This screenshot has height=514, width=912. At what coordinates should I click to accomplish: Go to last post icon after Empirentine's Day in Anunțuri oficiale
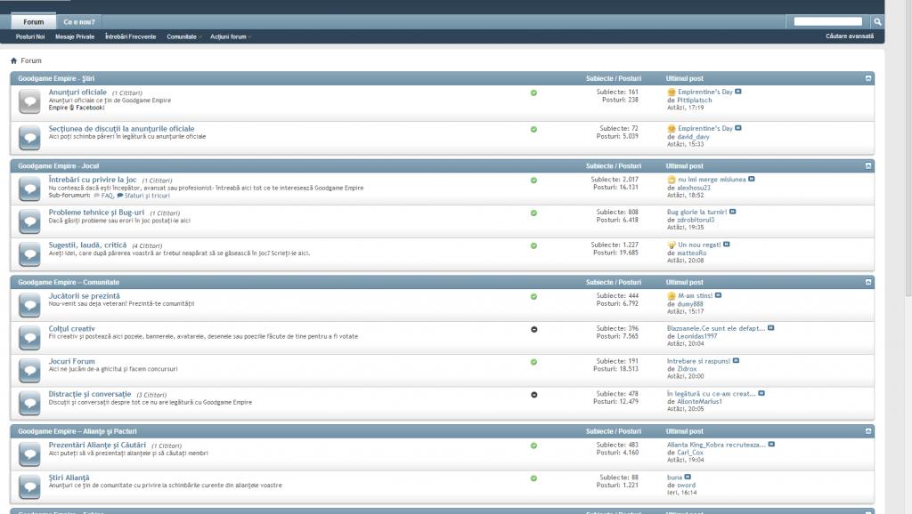738,92
